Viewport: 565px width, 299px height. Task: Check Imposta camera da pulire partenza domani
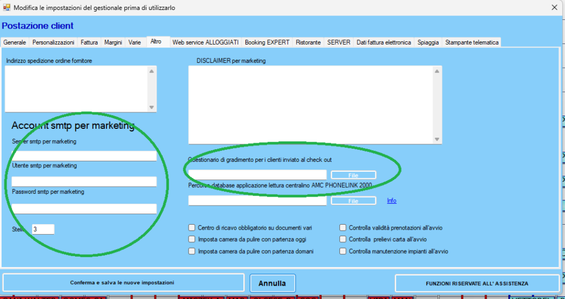tap(192, 251)
